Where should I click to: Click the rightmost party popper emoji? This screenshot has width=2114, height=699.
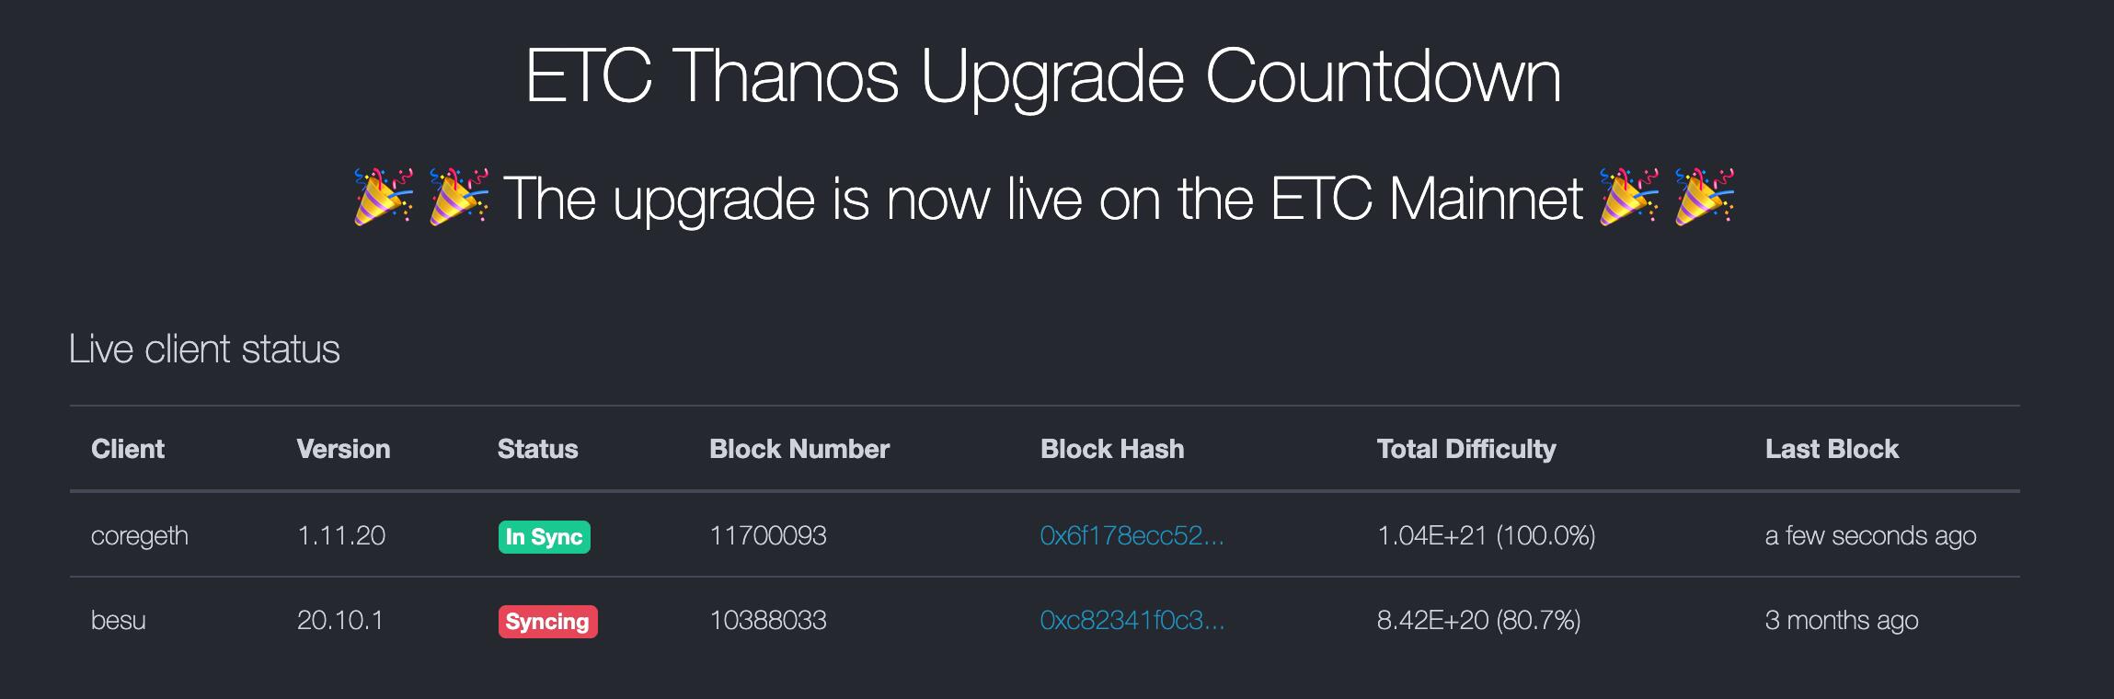pyautogui.click(x=1705, y=196)
